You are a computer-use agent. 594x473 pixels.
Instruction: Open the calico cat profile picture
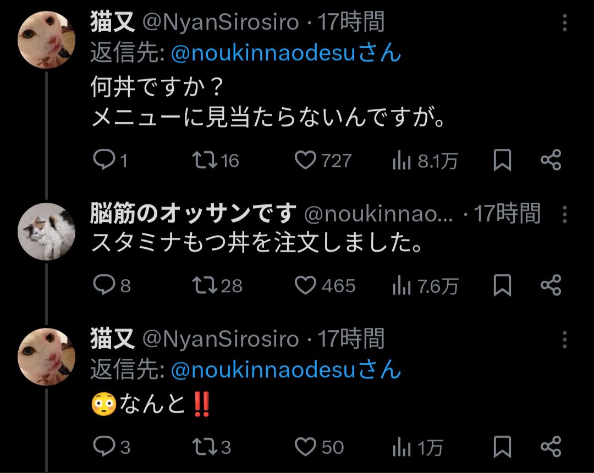click(46, 231)
